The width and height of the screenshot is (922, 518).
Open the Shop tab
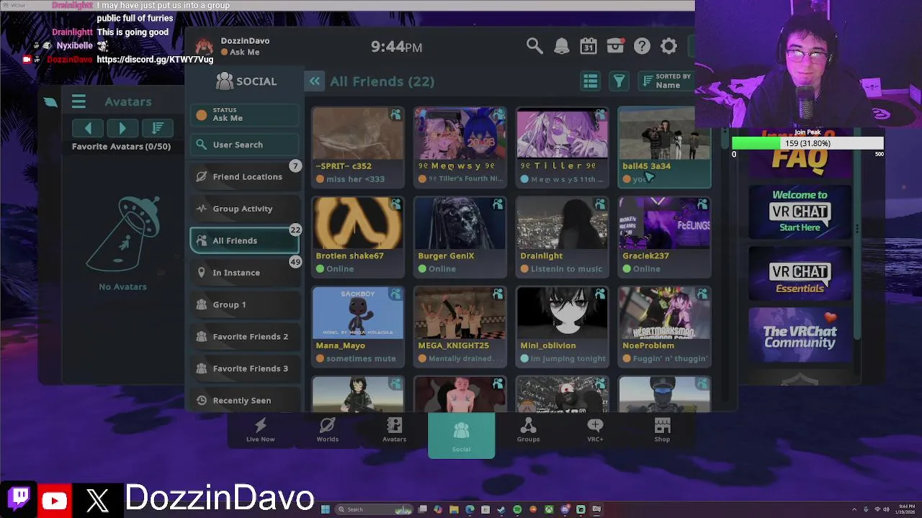click(x=662, y=430)
